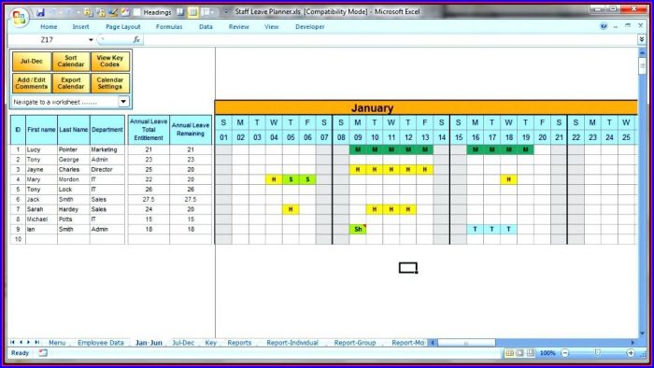
Task: Click the zoom out minus button
Action: (564, 353)
